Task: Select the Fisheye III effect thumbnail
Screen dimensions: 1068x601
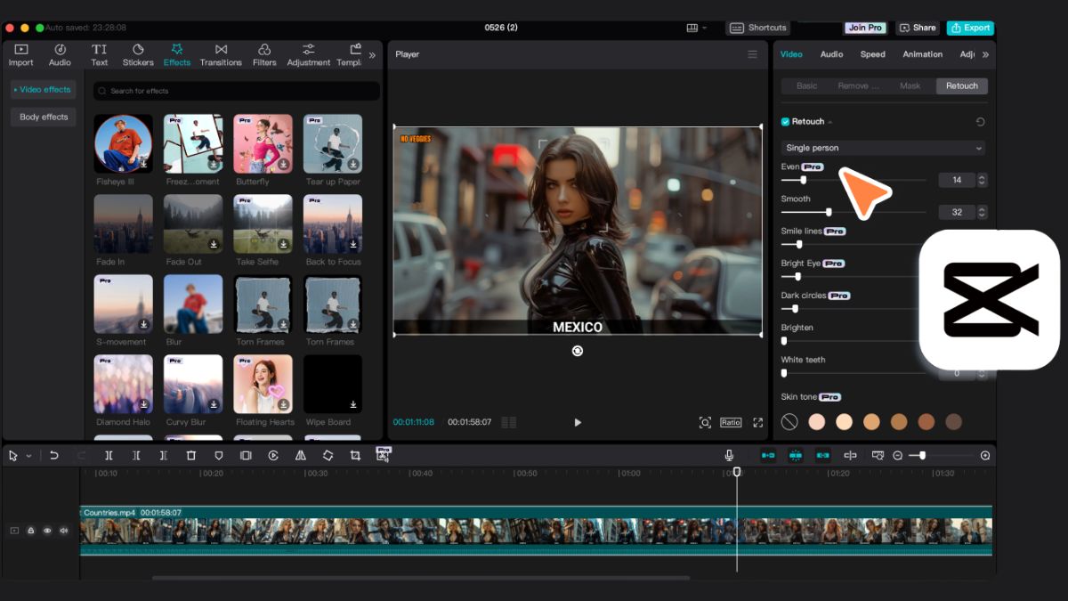Action: tap(123, 143)
